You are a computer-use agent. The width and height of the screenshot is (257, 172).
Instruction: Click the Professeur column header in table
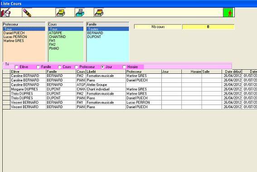144,72
